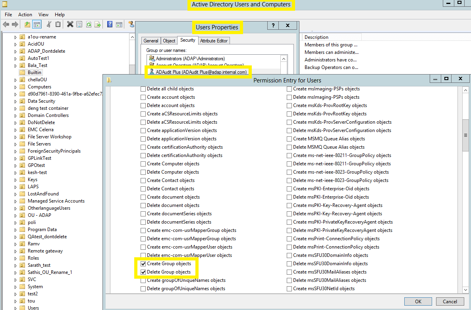The image size is (471, 310).
Task: Expand the Managed Service Accounts node
Action: tap(15, 201)
